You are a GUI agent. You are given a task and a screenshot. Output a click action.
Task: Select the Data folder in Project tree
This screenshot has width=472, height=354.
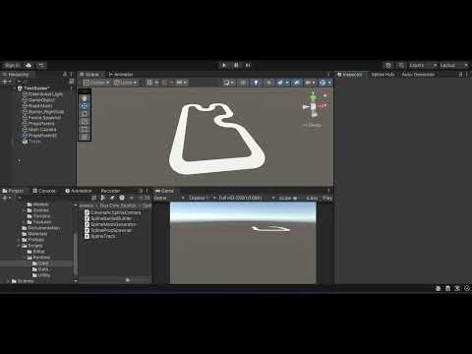(43, 269)
